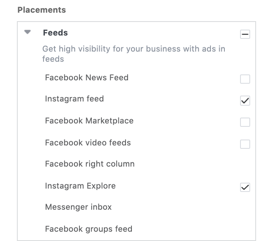Select the Feeds section title
Viewport: 273px width, 241px height.
pos(55,33)
